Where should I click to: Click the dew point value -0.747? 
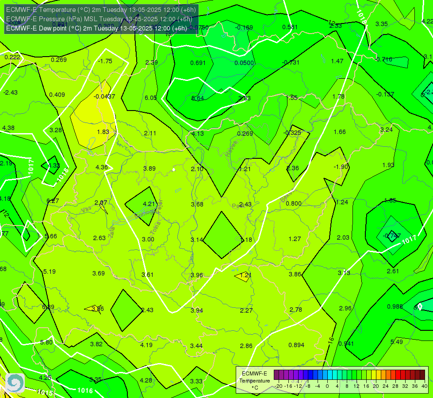tap(391, 236)
